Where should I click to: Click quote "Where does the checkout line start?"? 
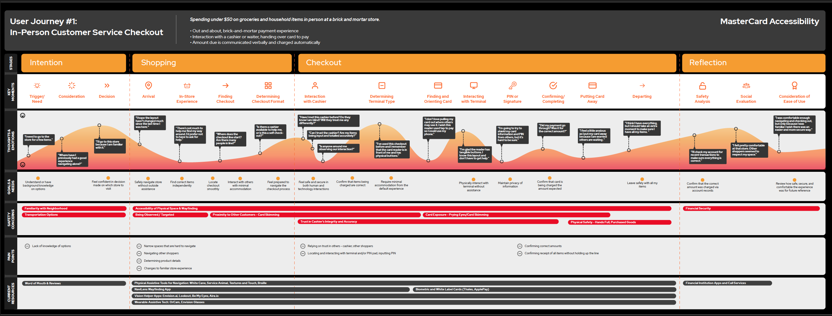pos(231,139)
